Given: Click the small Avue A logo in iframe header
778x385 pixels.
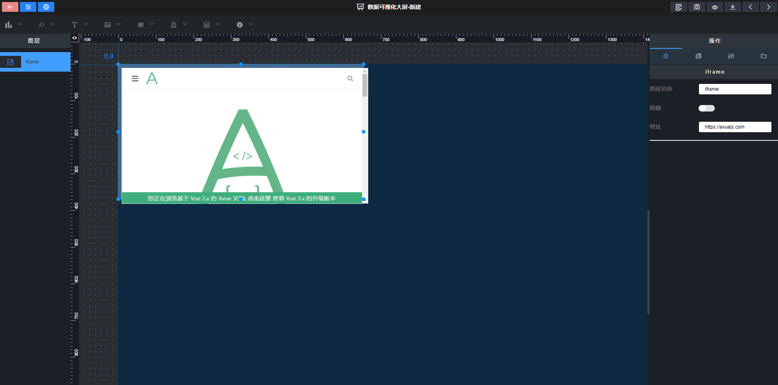Looking at the screenshot, I should click(x=152, y=78).
